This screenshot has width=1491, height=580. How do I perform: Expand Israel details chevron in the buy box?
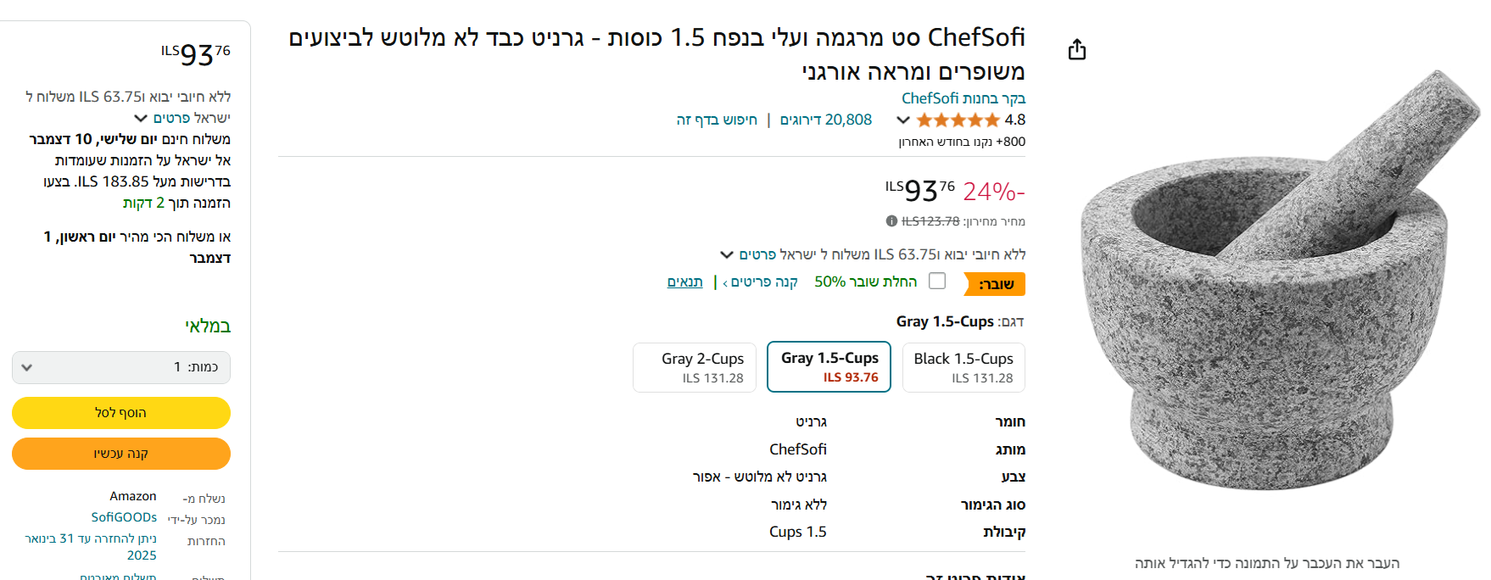(141, 118)
